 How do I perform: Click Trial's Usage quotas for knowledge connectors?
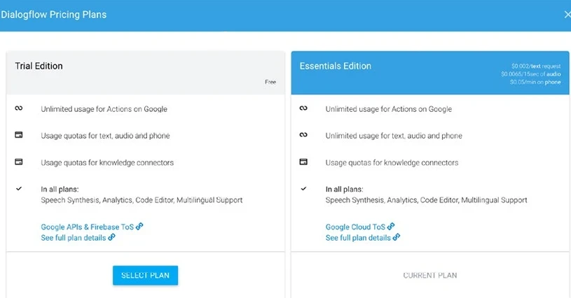pos(107,163)
